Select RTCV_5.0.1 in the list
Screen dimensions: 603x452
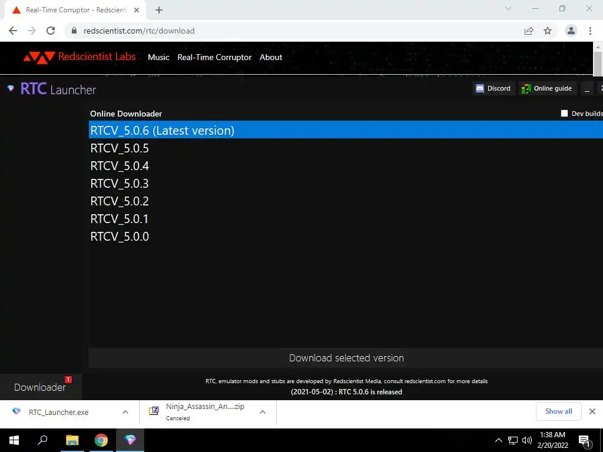coord(346,219)
